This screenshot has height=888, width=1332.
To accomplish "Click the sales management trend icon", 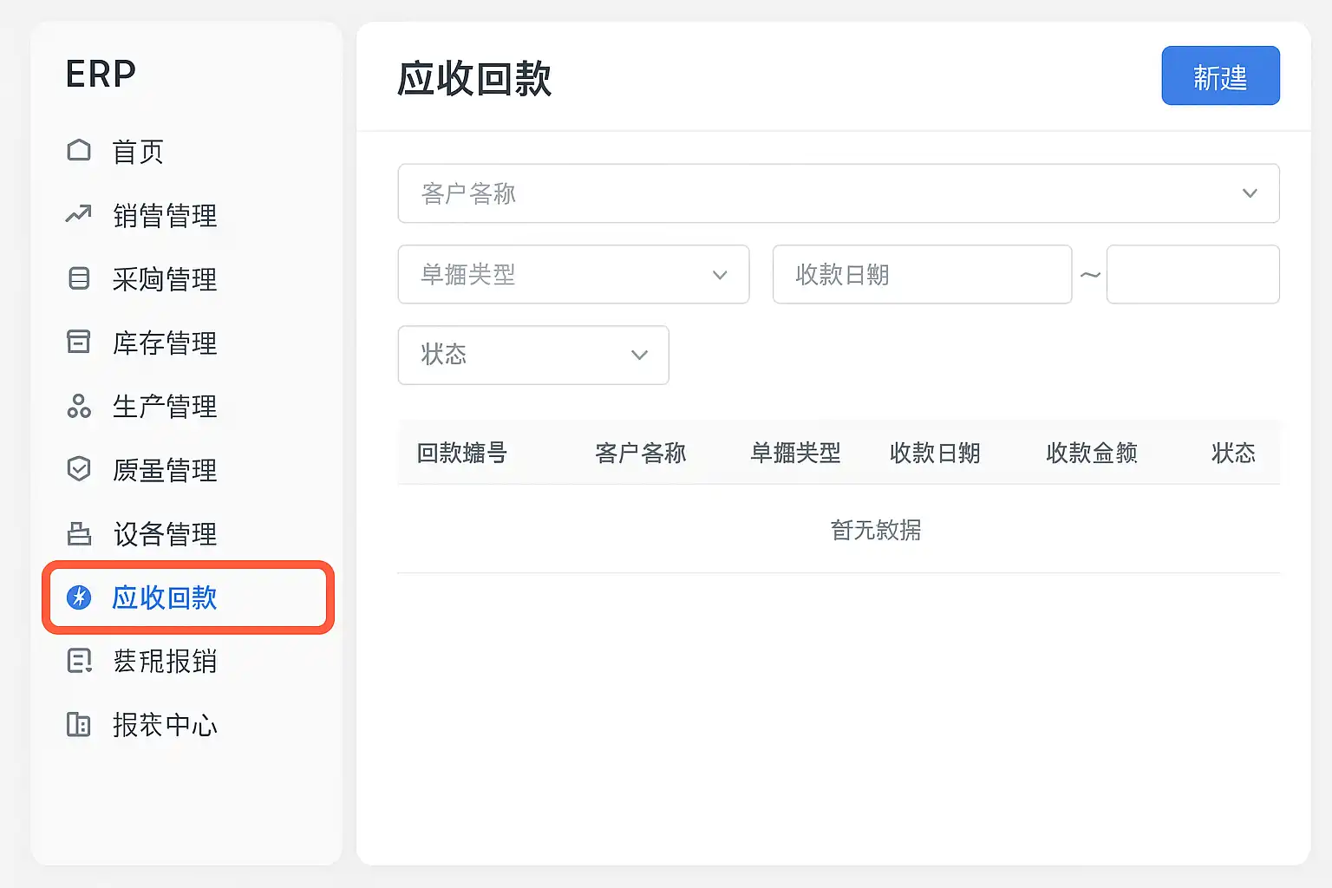I will (x=79, y=214).
